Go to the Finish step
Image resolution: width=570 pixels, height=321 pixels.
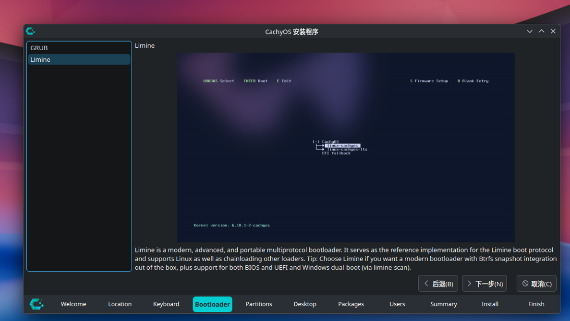(536, 304)
